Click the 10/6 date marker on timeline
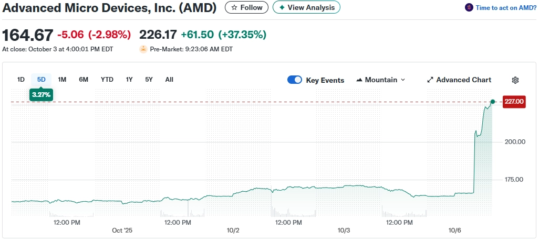 (x=455, y=231)
